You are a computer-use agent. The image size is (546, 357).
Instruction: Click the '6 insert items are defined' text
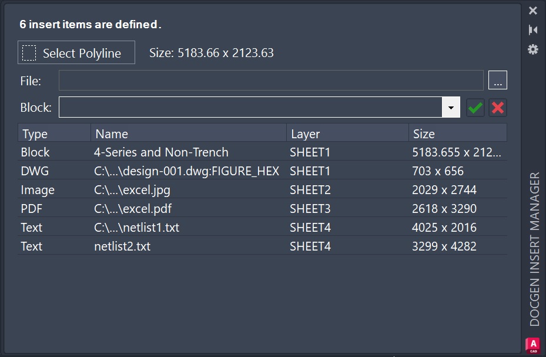tap(90, 24)
